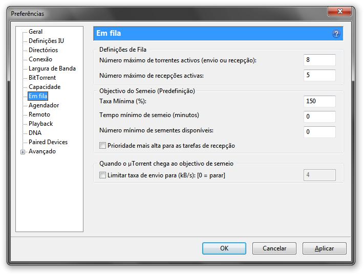Screen dimensions: 364x275
Task: Select Capacidade in the tree
Action: click(x=45, y=87)
